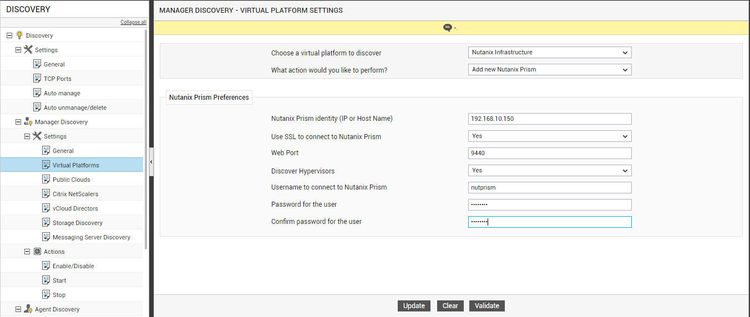Click the page icon beside Enable/Disable
The width and height of the screenshot is (750, 317).
click(x=46, y=265)
